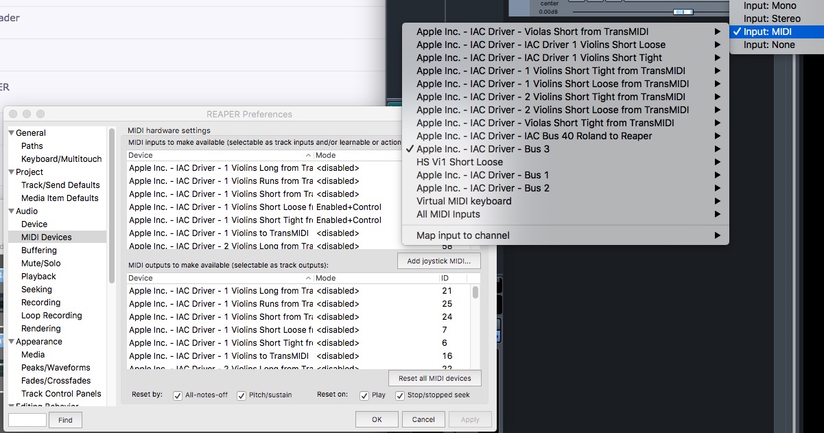824x433 pixels.
Task: Open Peaks/Waveforms preferences
Action: [x=55, y=368]
